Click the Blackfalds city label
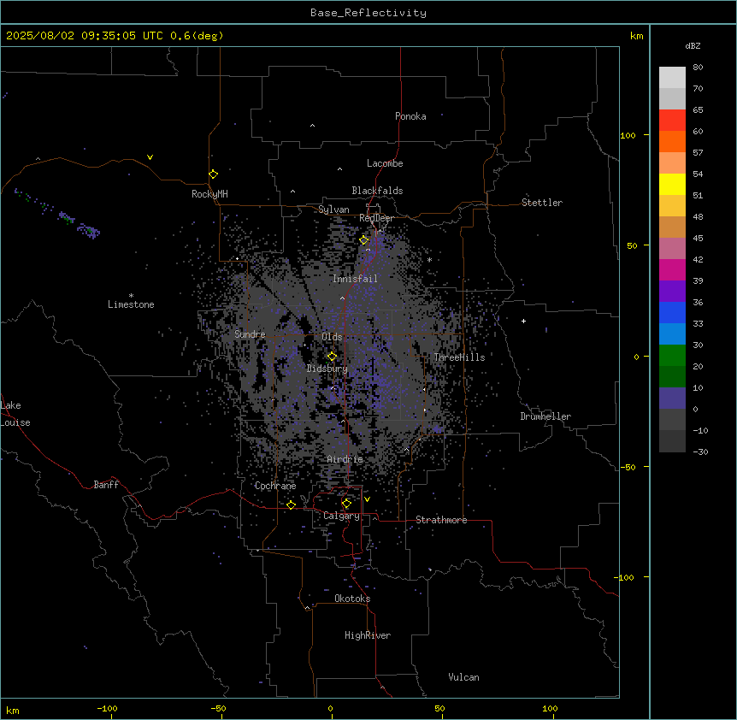This screenshot has width=737, height=720. tap(377, 191)
